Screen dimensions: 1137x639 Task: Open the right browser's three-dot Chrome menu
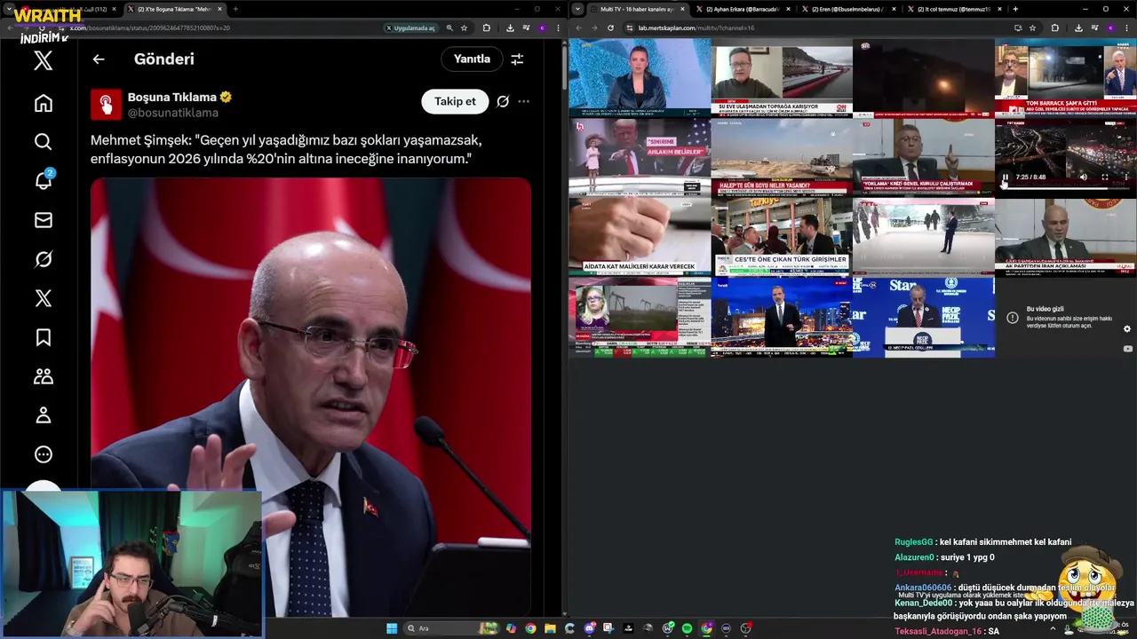(x=1127, y=28)
